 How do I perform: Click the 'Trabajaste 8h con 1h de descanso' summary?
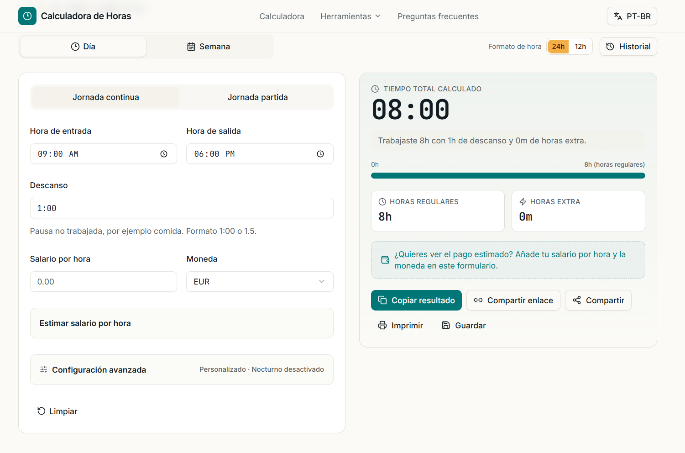coord(482,141)
